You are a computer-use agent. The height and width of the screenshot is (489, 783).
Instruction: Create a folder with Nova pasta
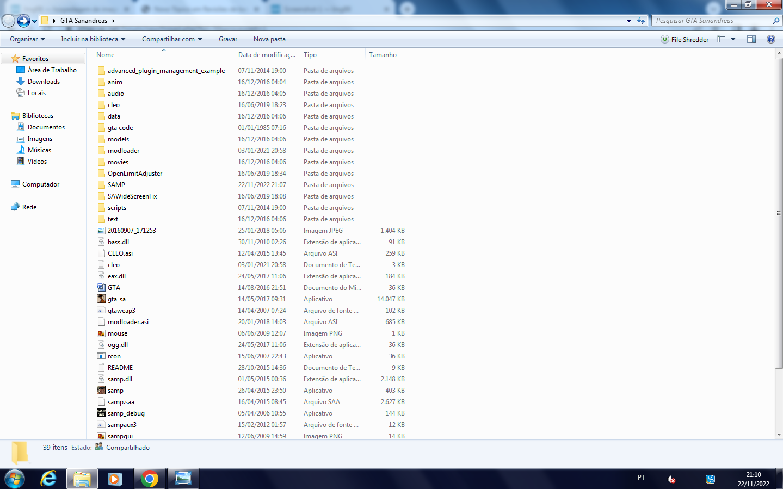(x=269, y=39)
